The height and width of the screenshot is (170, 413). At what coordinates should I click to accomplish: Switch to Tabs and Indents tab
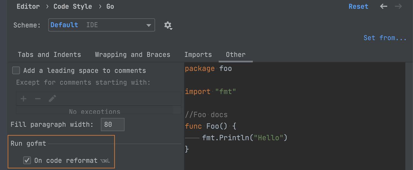tap(49, 55)
